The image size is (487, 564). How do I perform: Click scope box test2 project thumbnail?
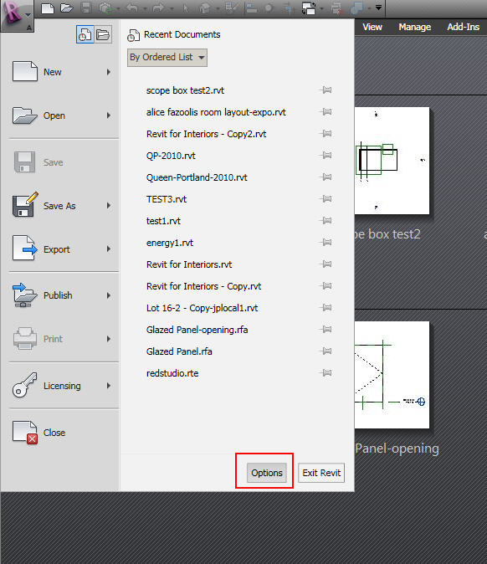point(392,161)
